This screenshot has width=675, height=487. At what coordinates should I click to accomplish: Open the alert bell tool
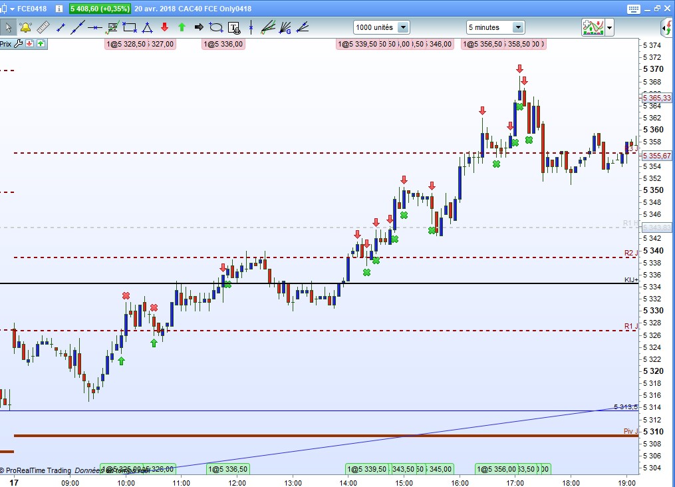click(25, 27)
